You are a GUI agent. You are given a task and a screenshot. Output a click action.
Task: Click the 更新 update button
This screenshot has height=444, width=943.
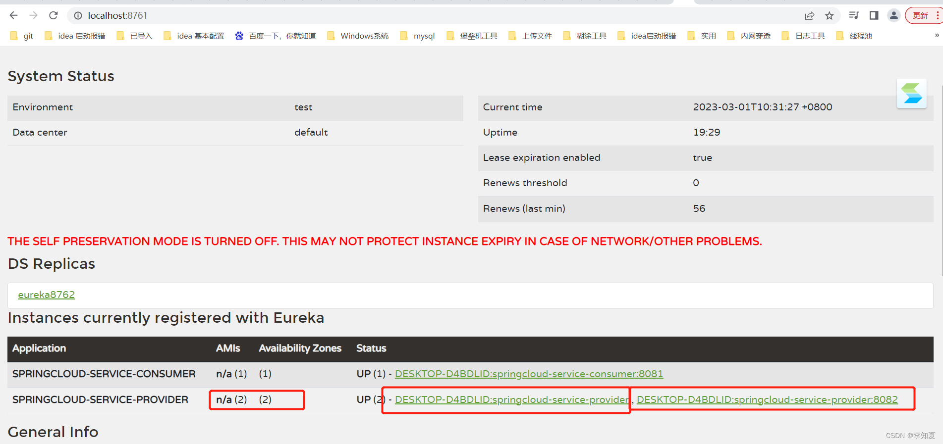tap(923, 15)
